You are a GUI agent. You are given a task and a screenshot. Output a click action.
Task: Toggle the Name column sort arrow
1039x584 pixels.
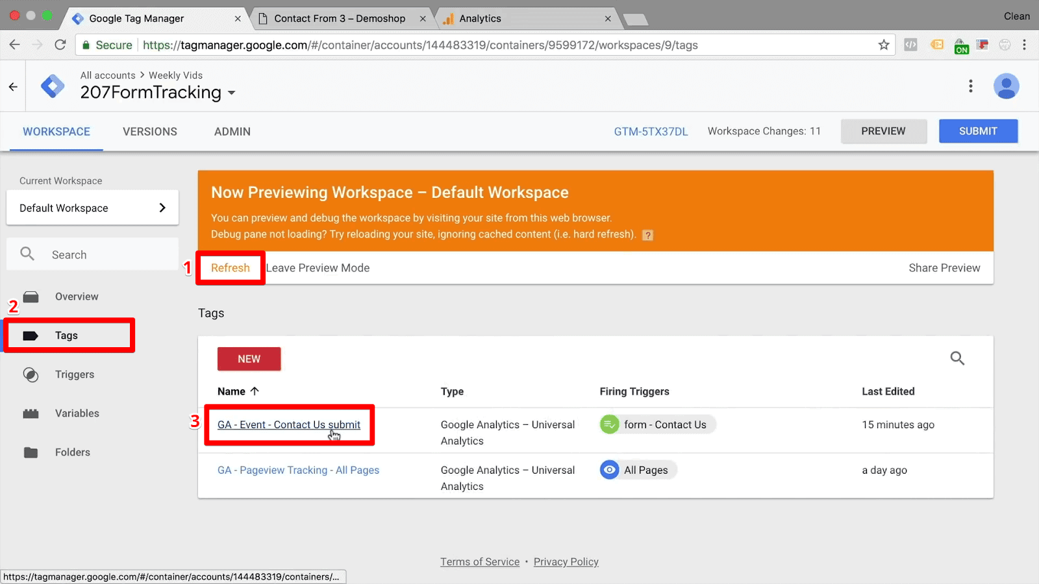coord(255,391)
